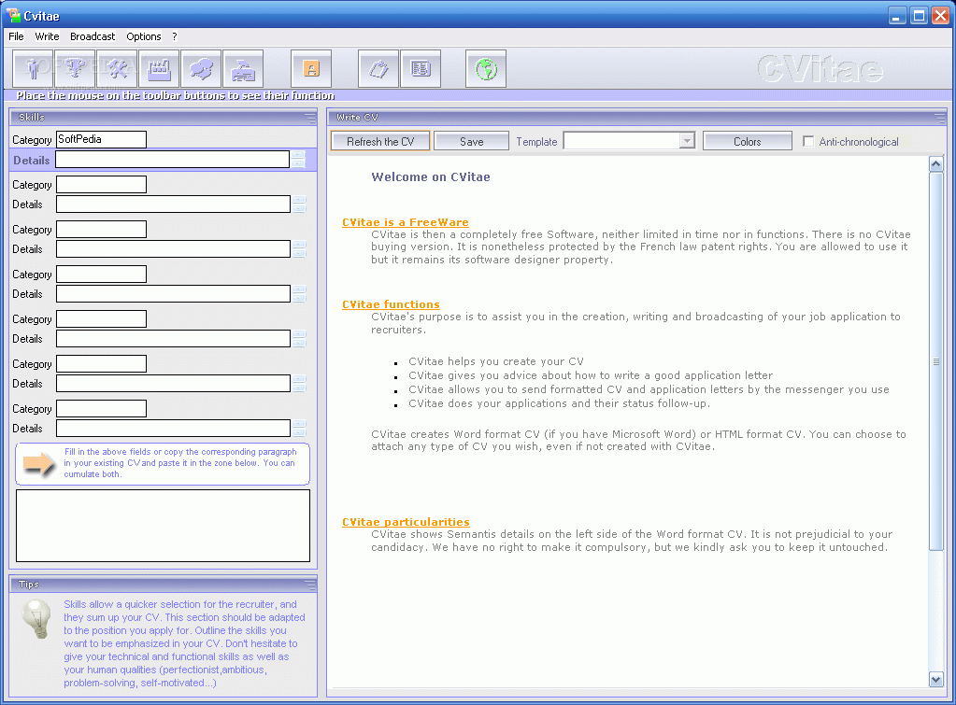
Task: Open the Write CV panel header menu icon
Action: [x=939, y=117]
